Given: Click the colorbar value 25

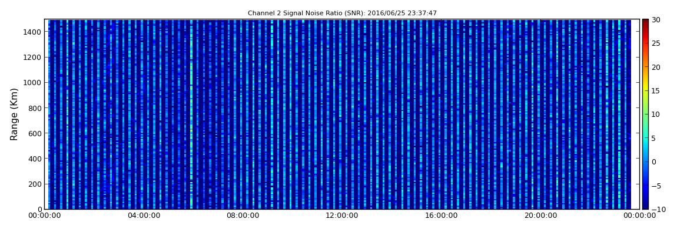Looking at the screenshot, I should point(656,43).
